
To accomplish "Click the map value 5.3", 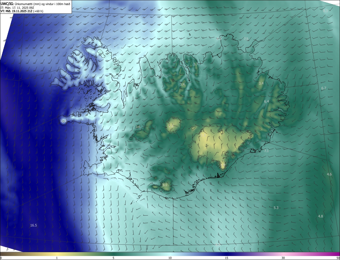I will click(276, 208).
